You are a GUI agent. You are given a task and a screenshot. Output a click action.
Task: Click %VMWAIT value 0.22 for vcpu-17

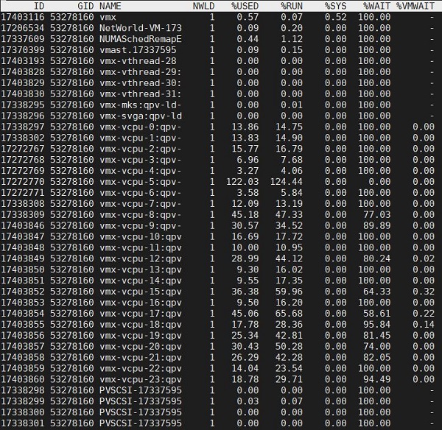424,314
